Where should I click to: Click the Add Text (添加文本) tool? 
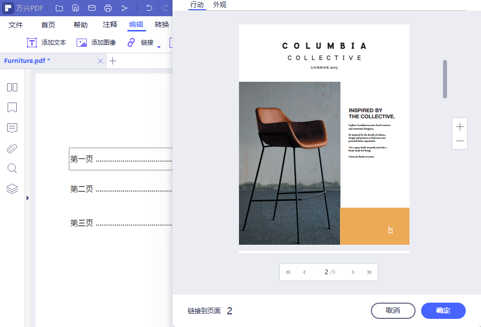pyautogui.click(x=46, y=43)
